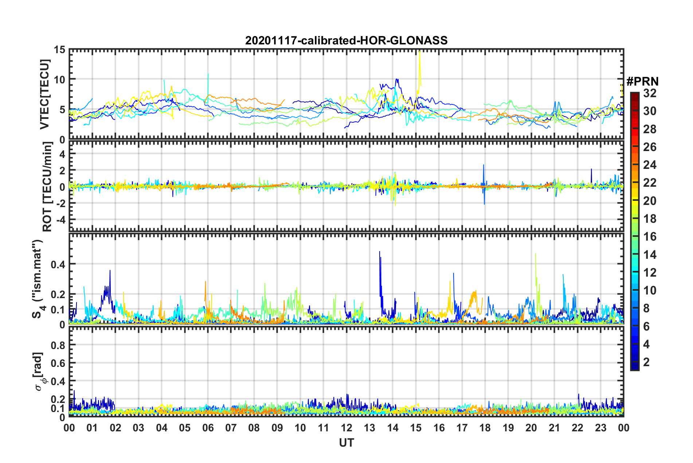The image size is (693, 463).
Task: Click colorbar tick label 16
Action: click(649, 237)
